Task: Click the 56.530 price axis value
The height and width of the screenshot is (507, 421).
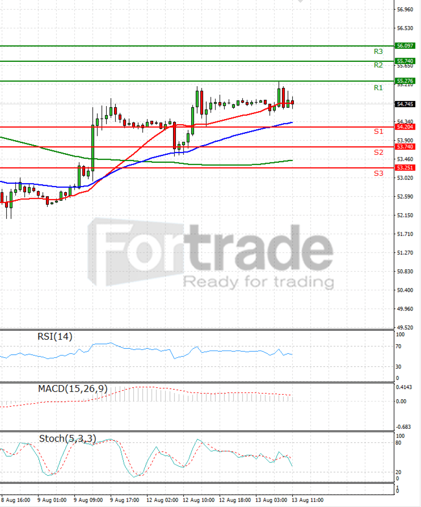Action: click(405, 28)
